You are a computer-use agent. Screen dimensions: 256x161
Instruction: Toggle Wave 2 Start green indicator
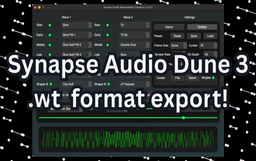[x=107, y=25]
